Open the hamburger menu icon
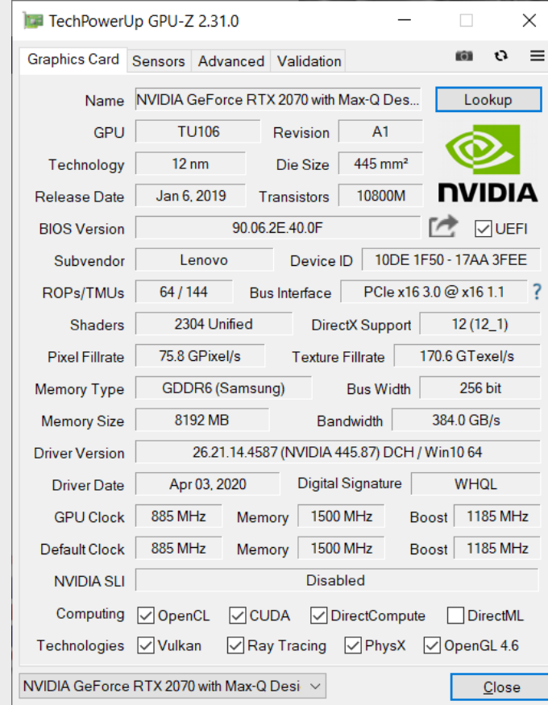548x705 pixels. [538, 56]
